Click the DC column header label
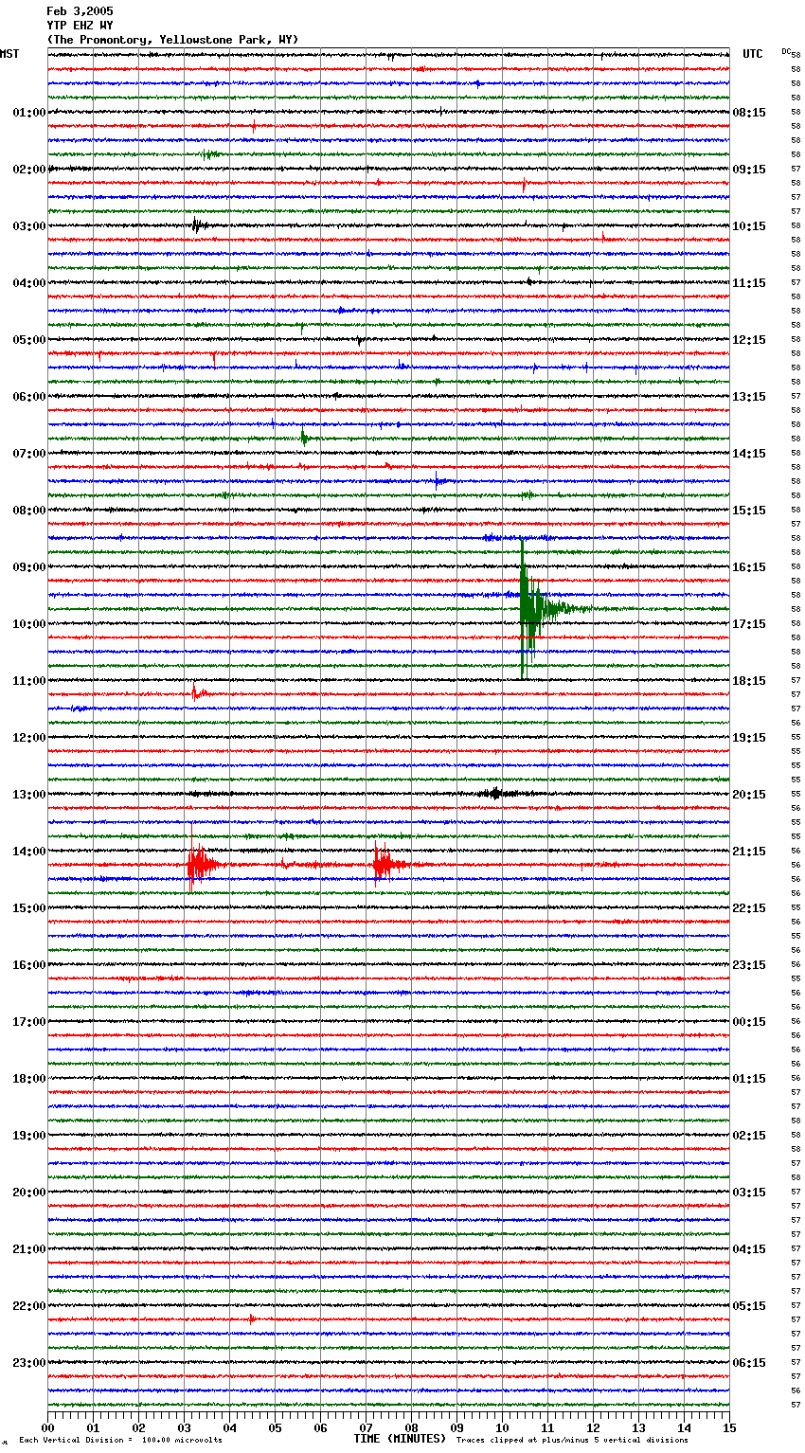805x1453 pixels. point(786,51)
